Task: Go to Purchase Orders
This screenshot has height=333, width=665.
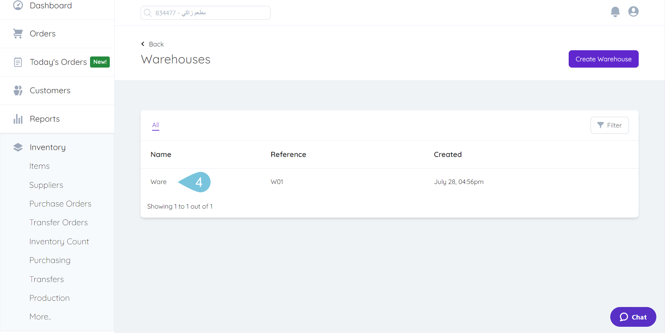Action: coord(60,204)
